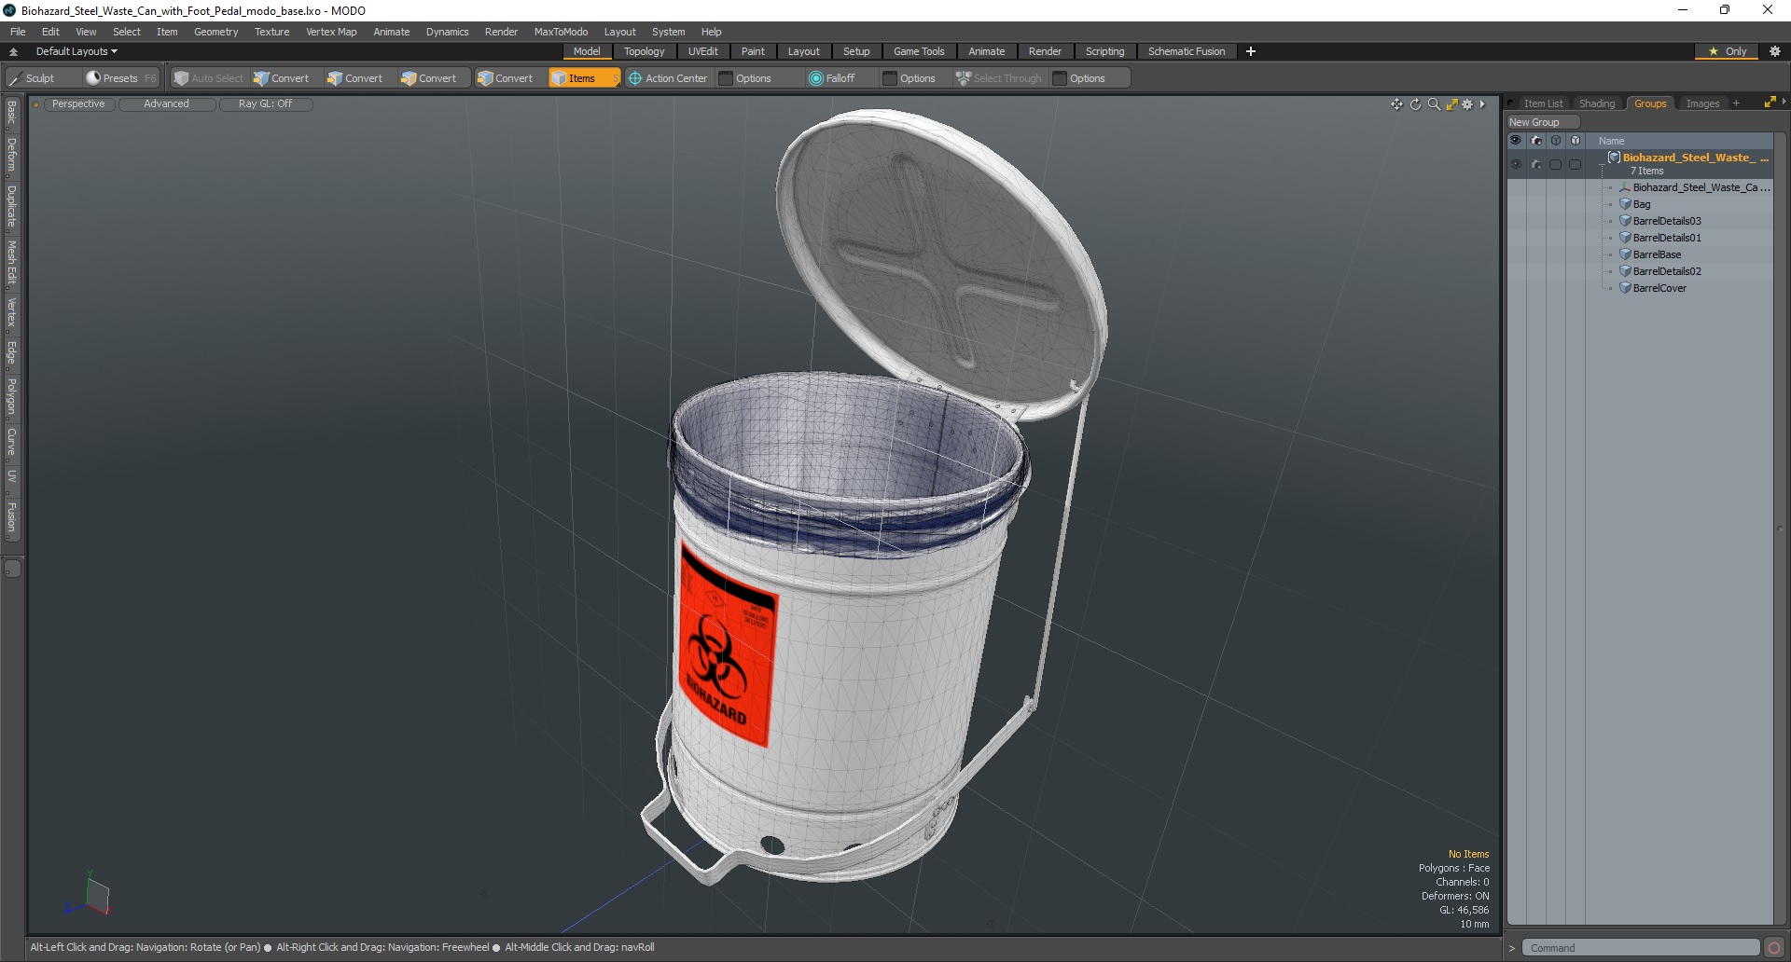
Task: Click the viewport zoom magnifier icon
Action: (x=1434, y=104)
